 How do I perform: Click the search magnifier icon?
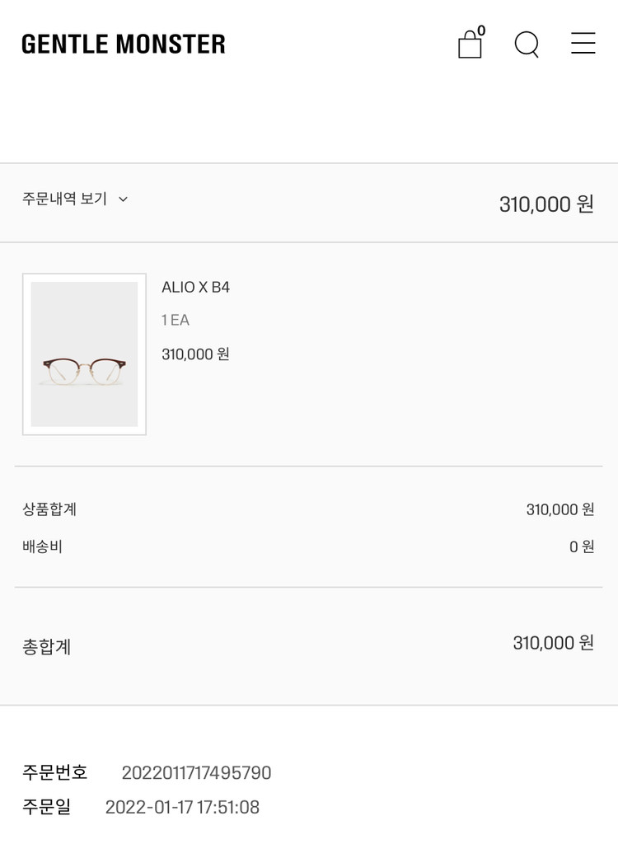[527, 44]
